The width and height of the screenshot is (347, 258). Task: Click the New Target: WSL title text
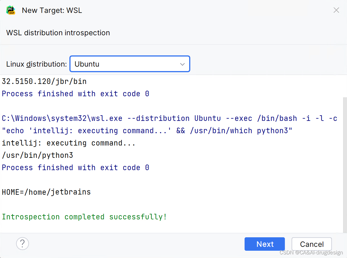click(x=52, y=10)
